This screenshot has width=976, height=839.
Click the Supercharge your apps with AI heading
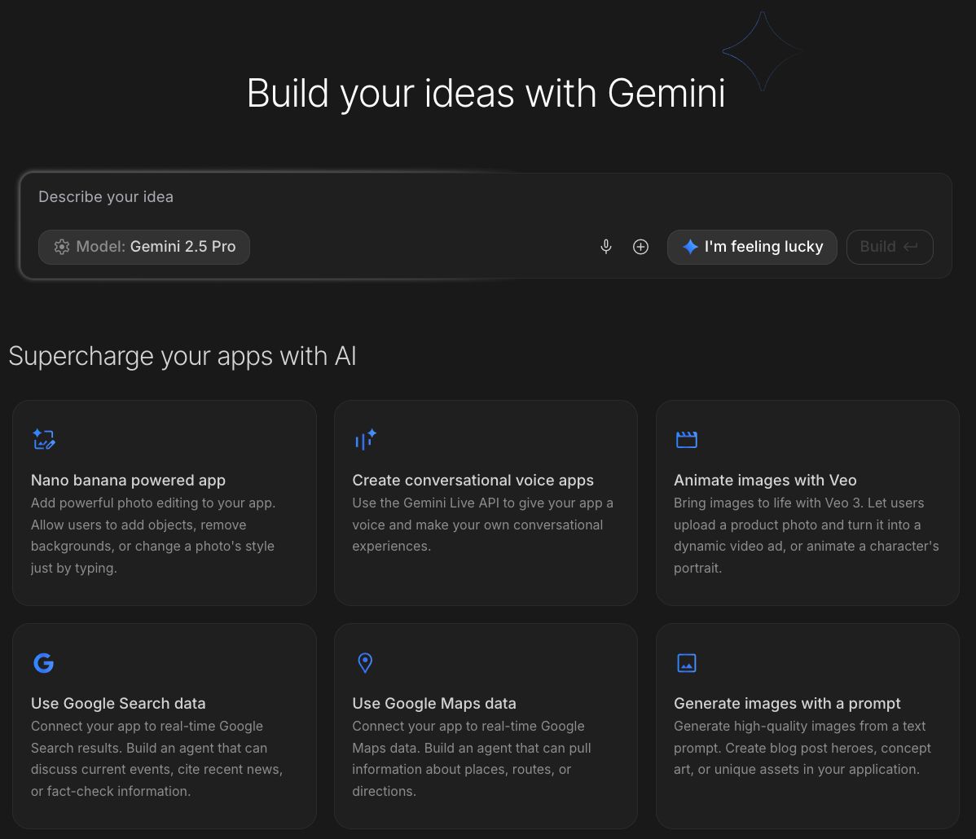coord(182,357)
